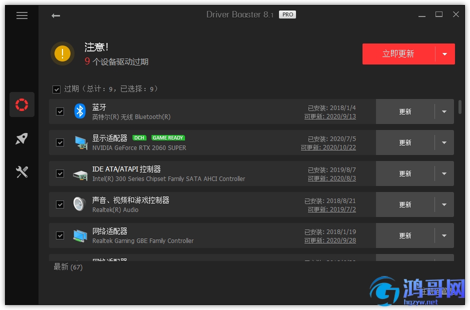Click the sound speaker device icon
The height and width of the screenshot is (310, 470).
[x=79, y=204]
